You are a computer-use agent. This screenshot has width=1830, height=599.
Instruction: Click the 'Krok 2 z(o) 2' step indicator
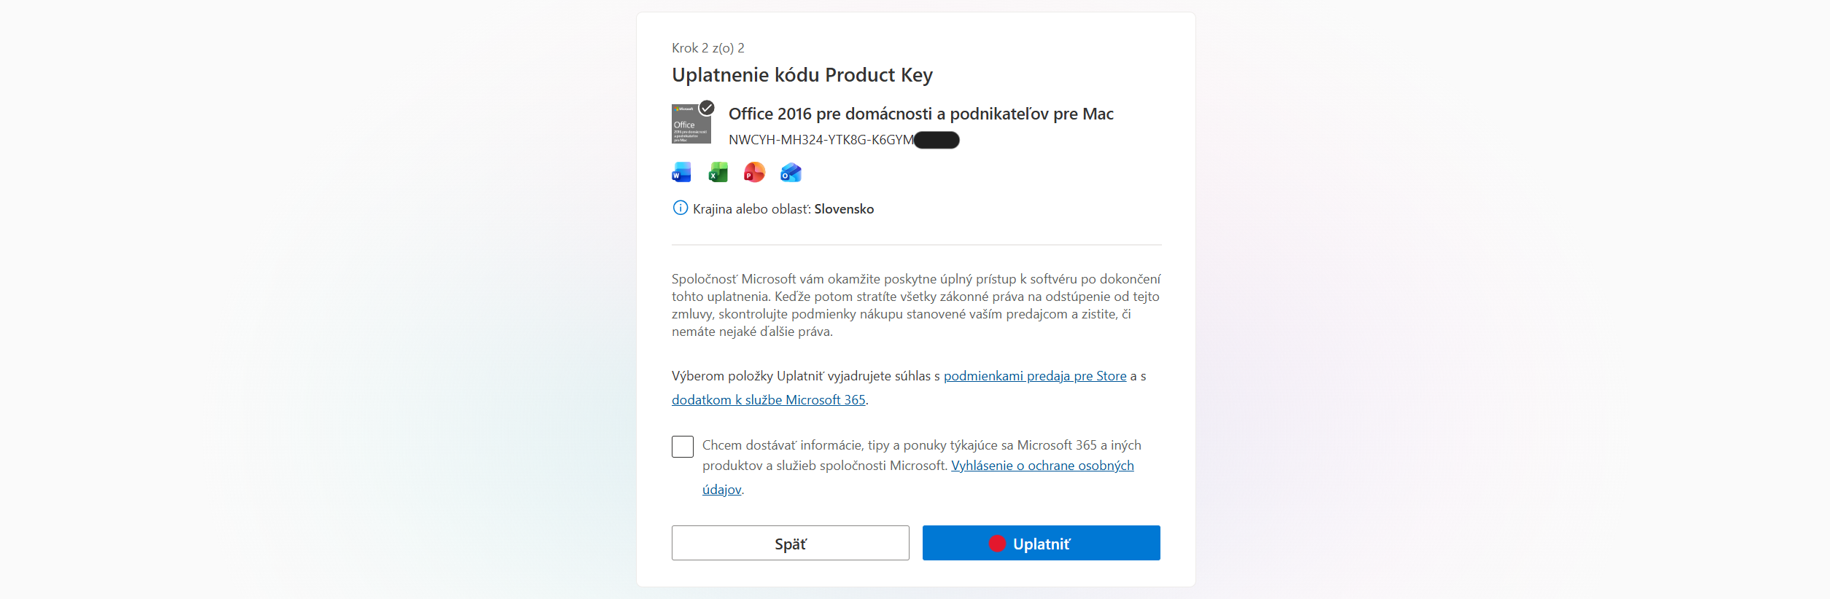pyautogui.click(x=707, y=48)
